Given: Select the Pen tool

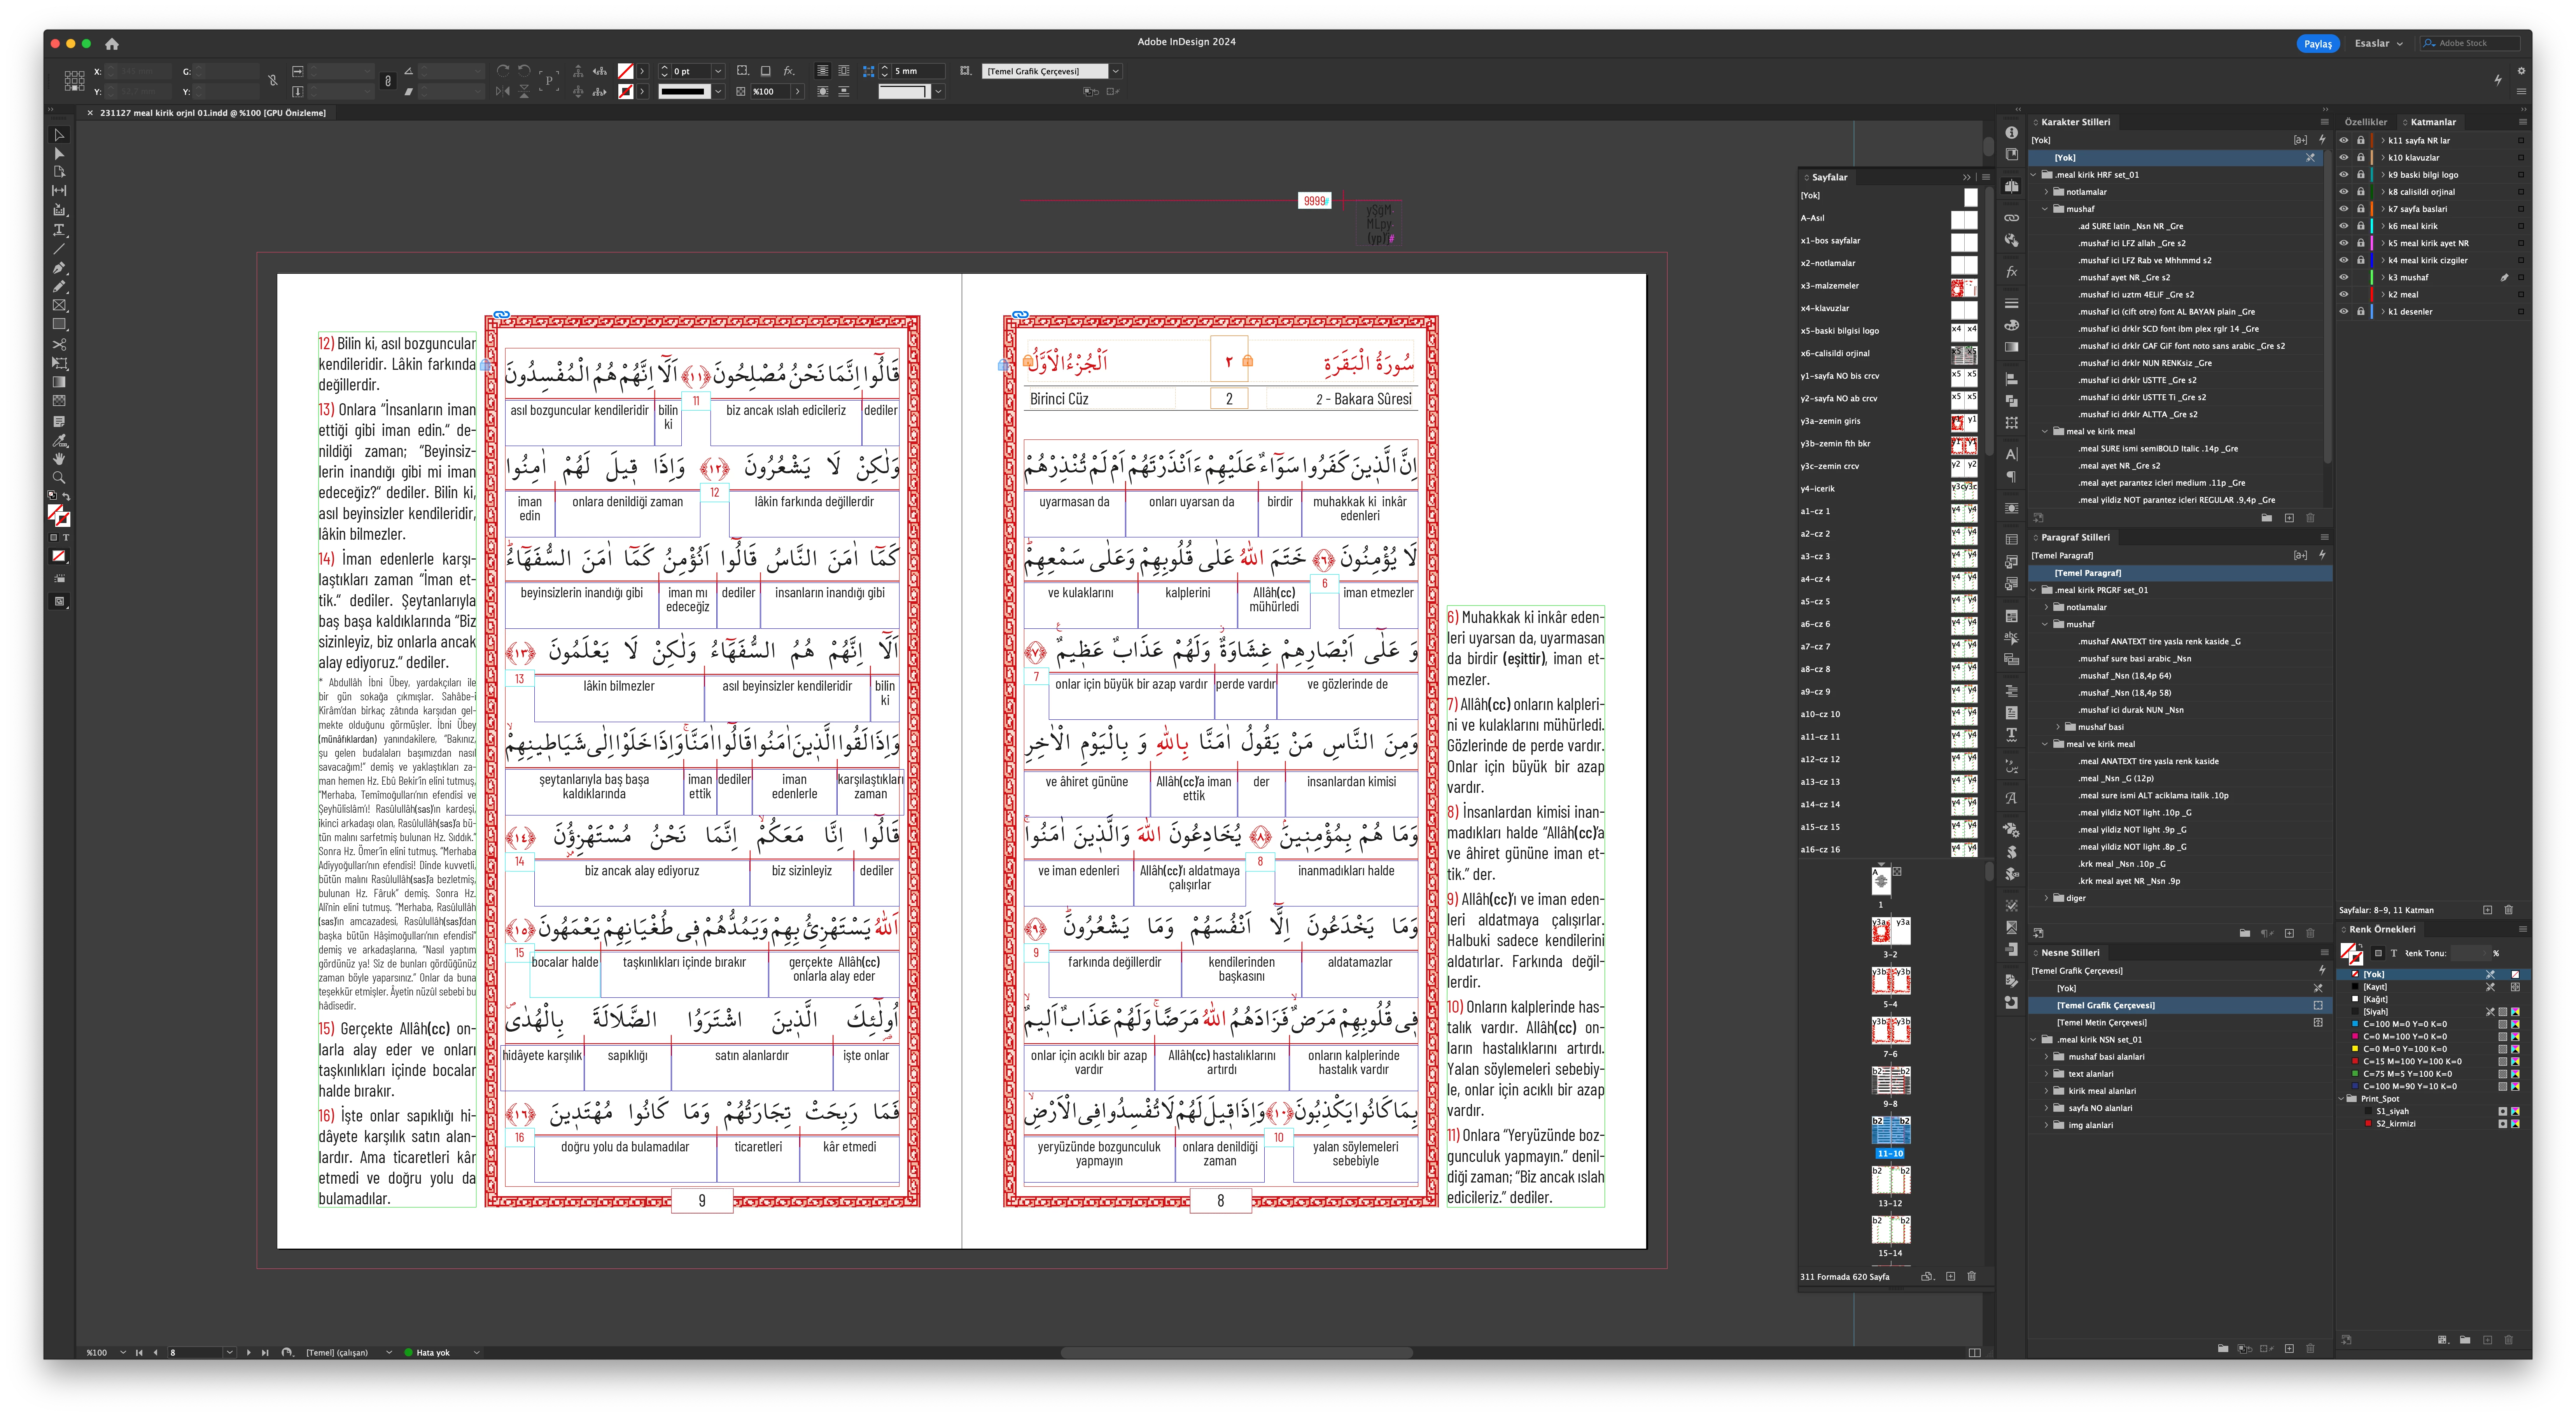Looking at the screenshot, I should (59, 267).
